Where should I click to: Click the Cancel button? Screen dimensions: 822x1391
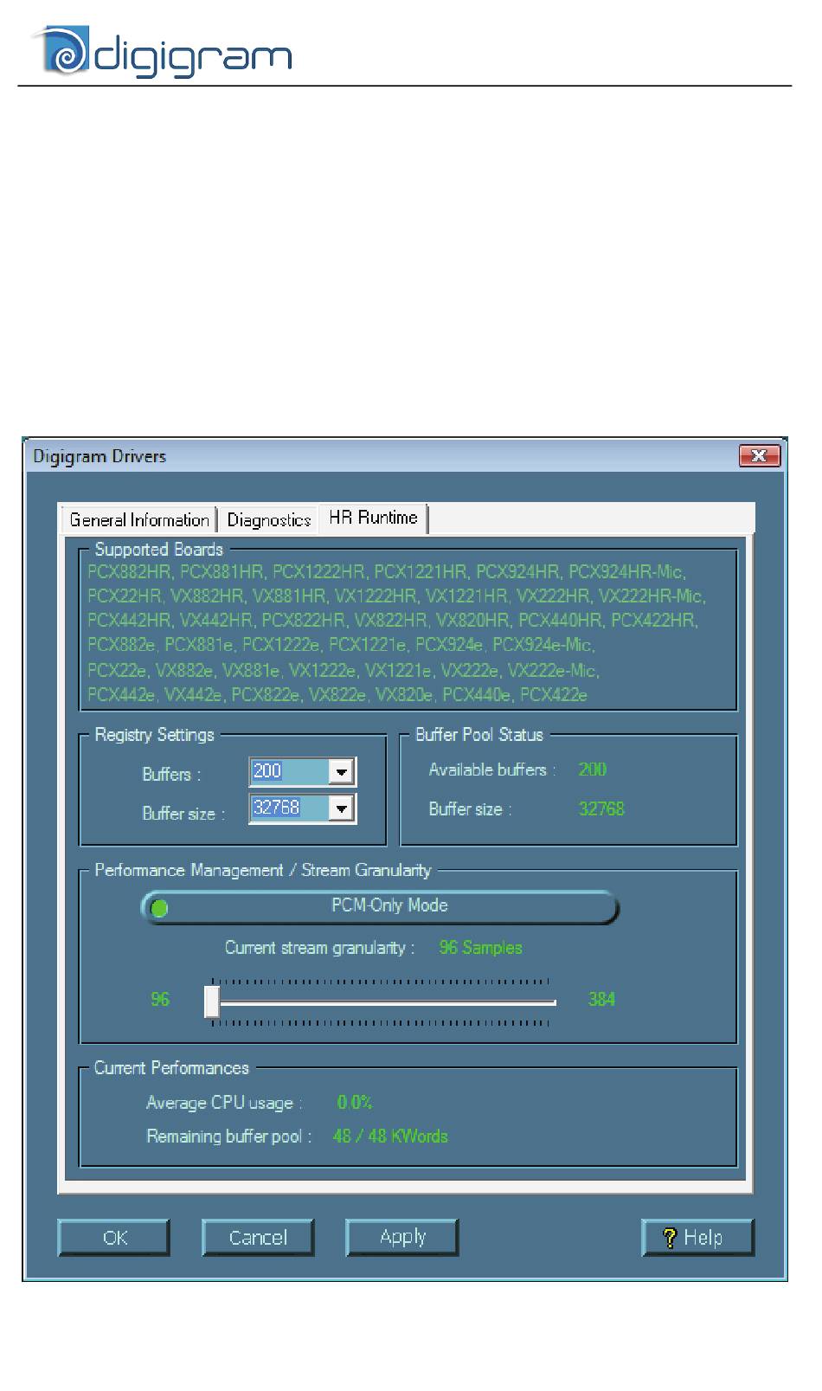pyautogui.click(x=258, y=1238)
